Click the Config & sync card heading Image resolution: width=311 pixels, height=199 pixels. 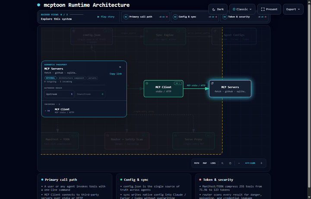coord(136,180)
